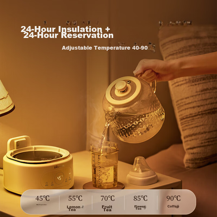Select the 90℃ temperature preset
The image size is (217, 217).
coord(173,198)
